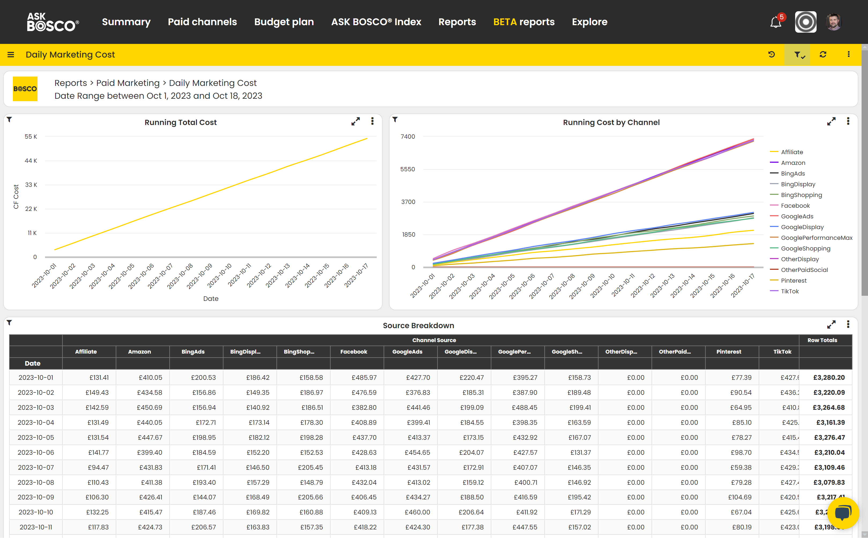Open the Budget plan menu

point(284,22)
